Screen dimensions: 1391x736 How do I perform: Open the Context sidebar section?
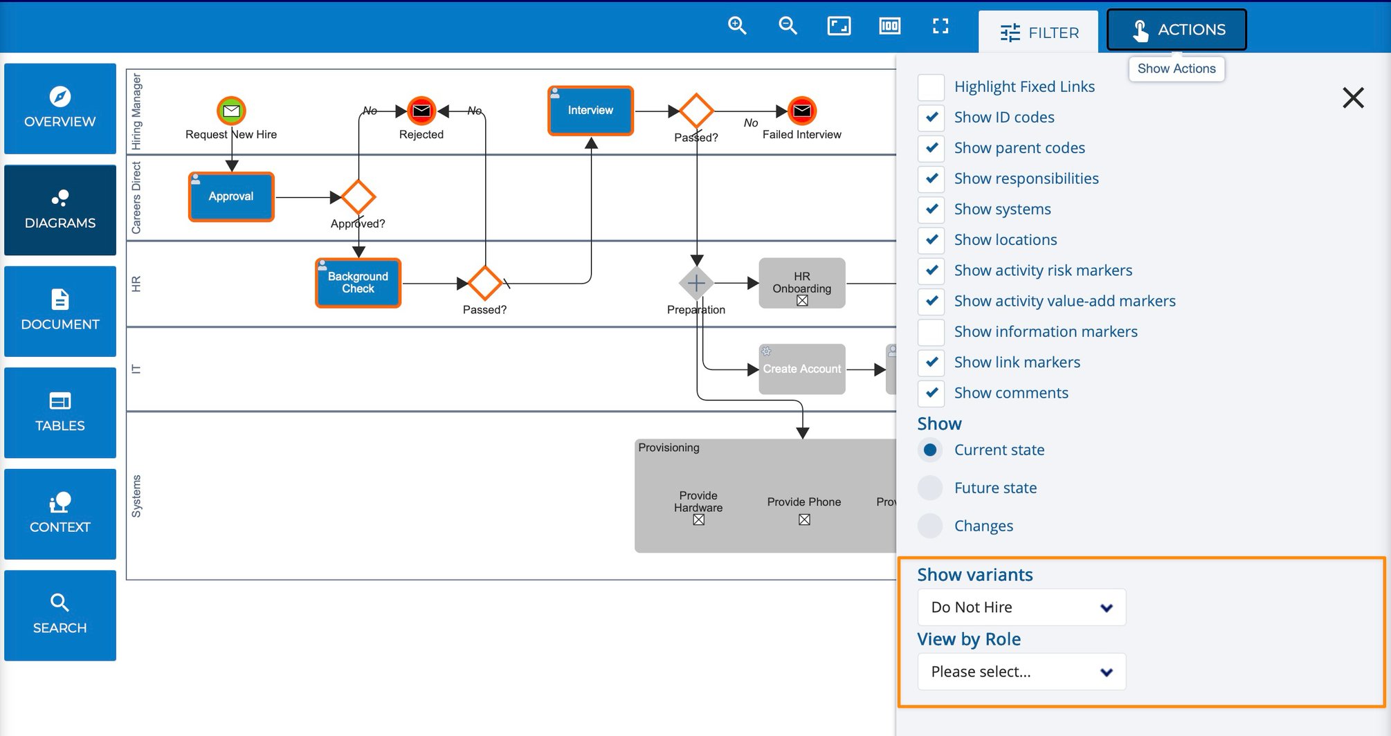click(60, 514)
